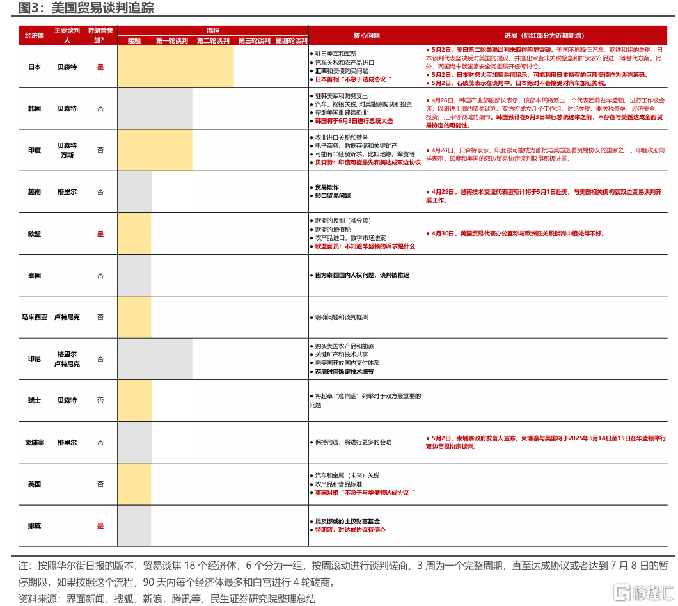
Task: Select "贝森特：印度可能最先和美达成双边协议"
Action: [365, 163]
